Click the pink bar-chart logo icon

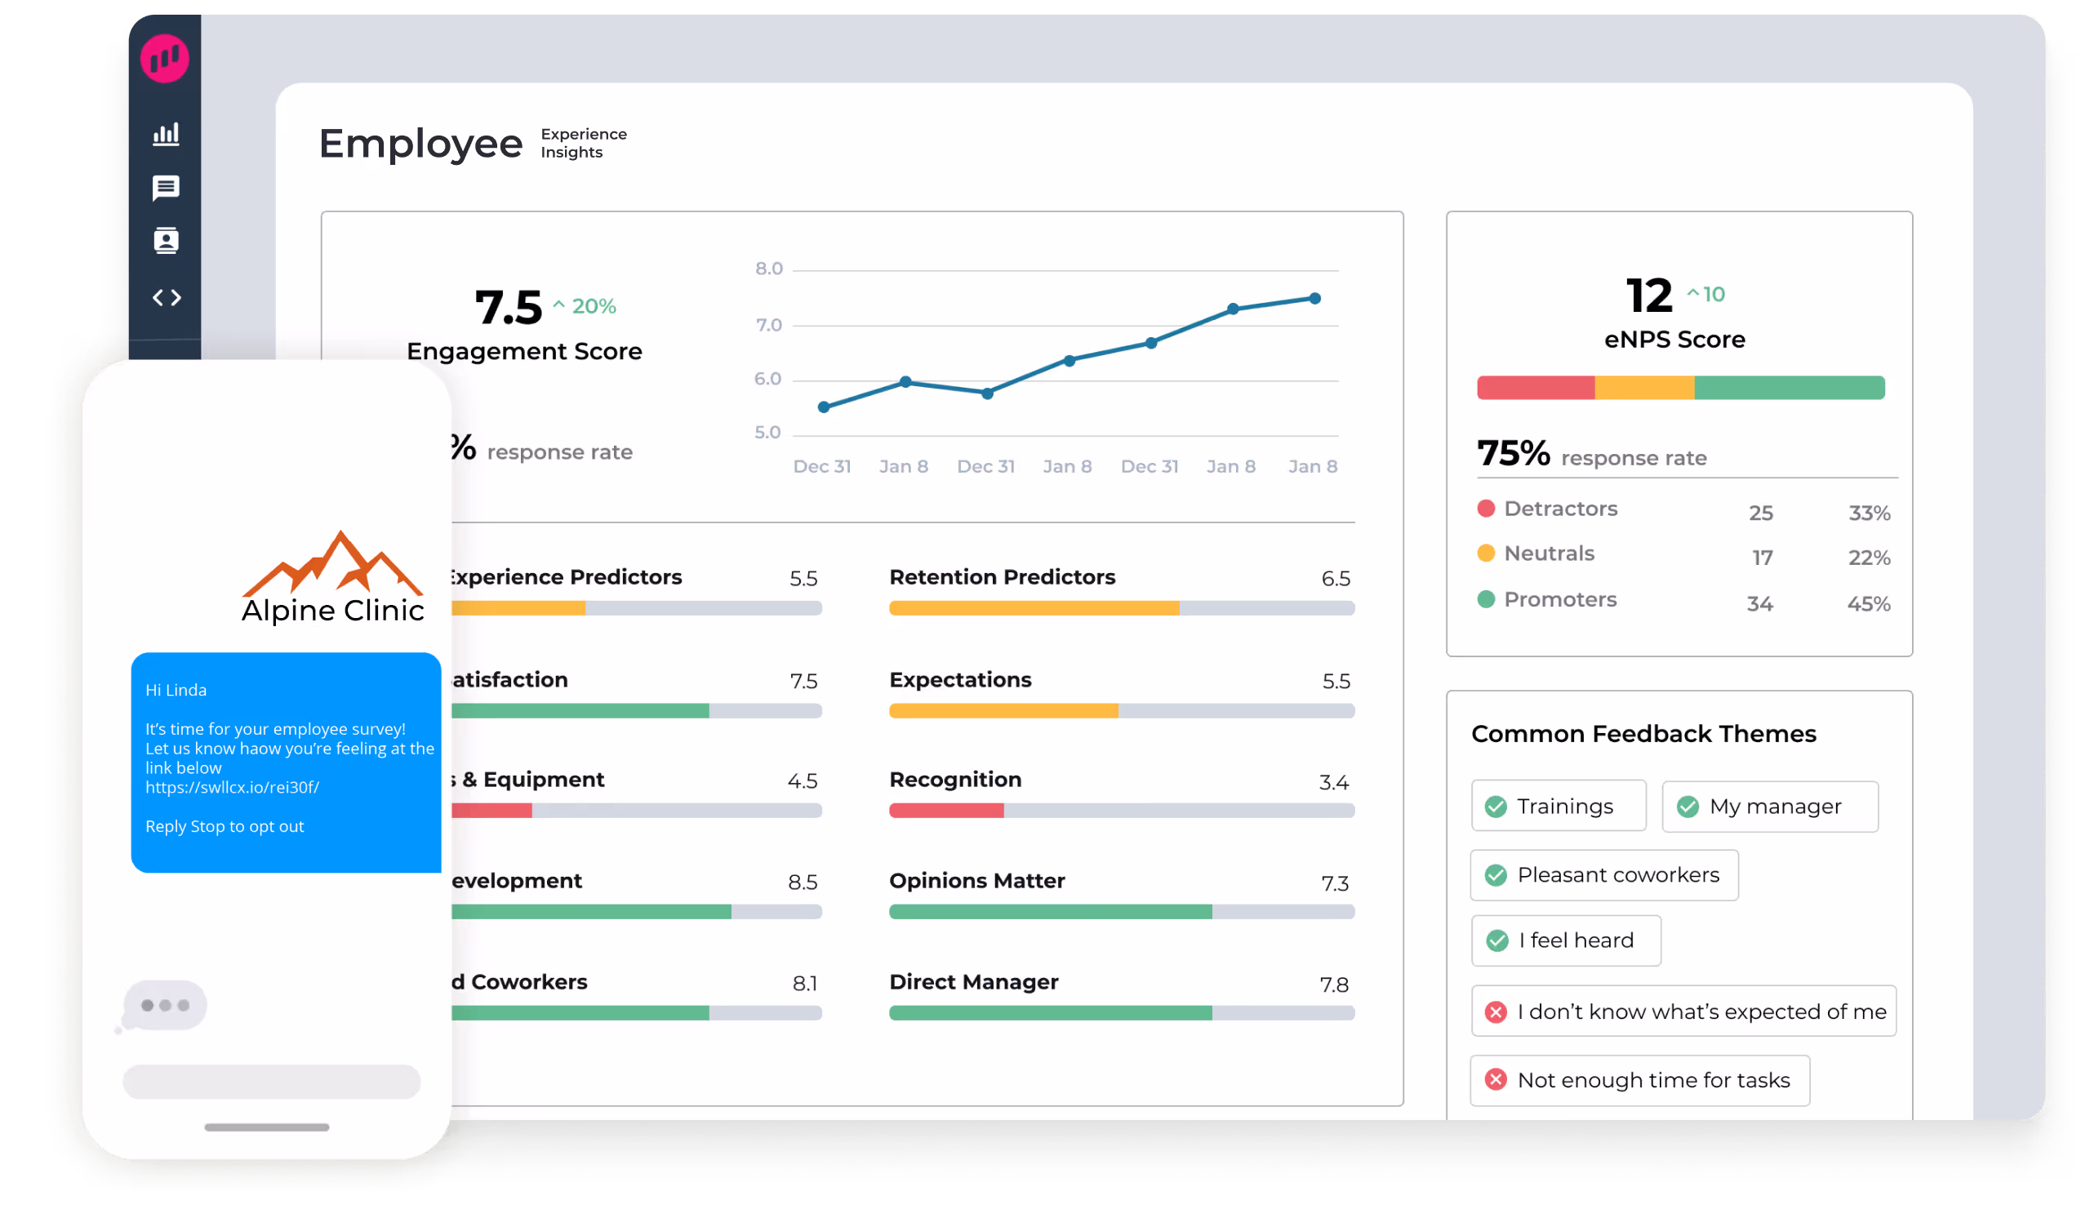pos(165,59)
